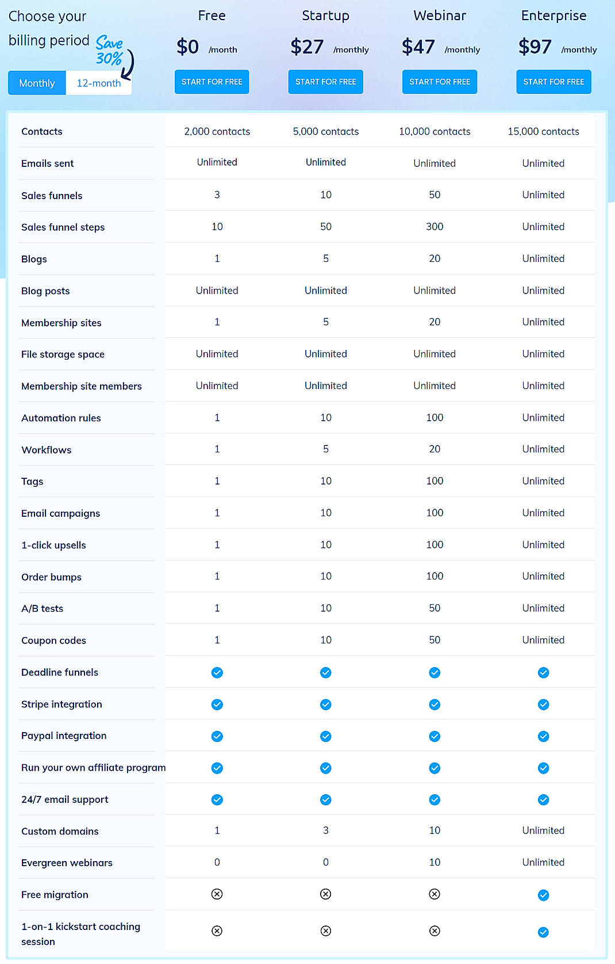Viewport: 615px width, 964px height.
Task: Click the 24/7 email support checkmark under Free
Action: tap(217, 799)
